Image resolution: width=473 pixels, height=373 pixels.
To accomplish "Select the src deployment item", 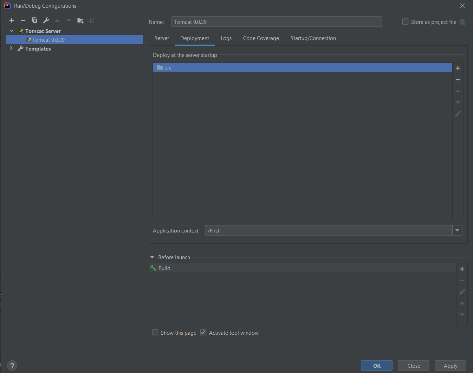I will tap(303, 67).
